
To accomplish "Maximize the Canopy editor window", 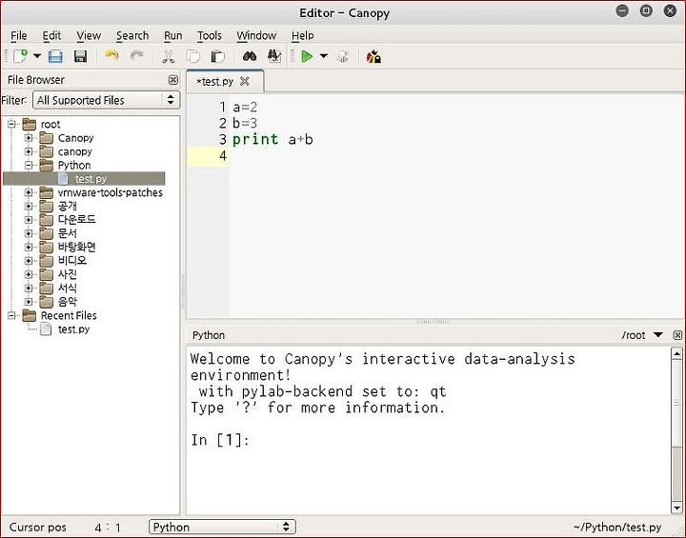I will pyautogui.click(x=646, y=10).
